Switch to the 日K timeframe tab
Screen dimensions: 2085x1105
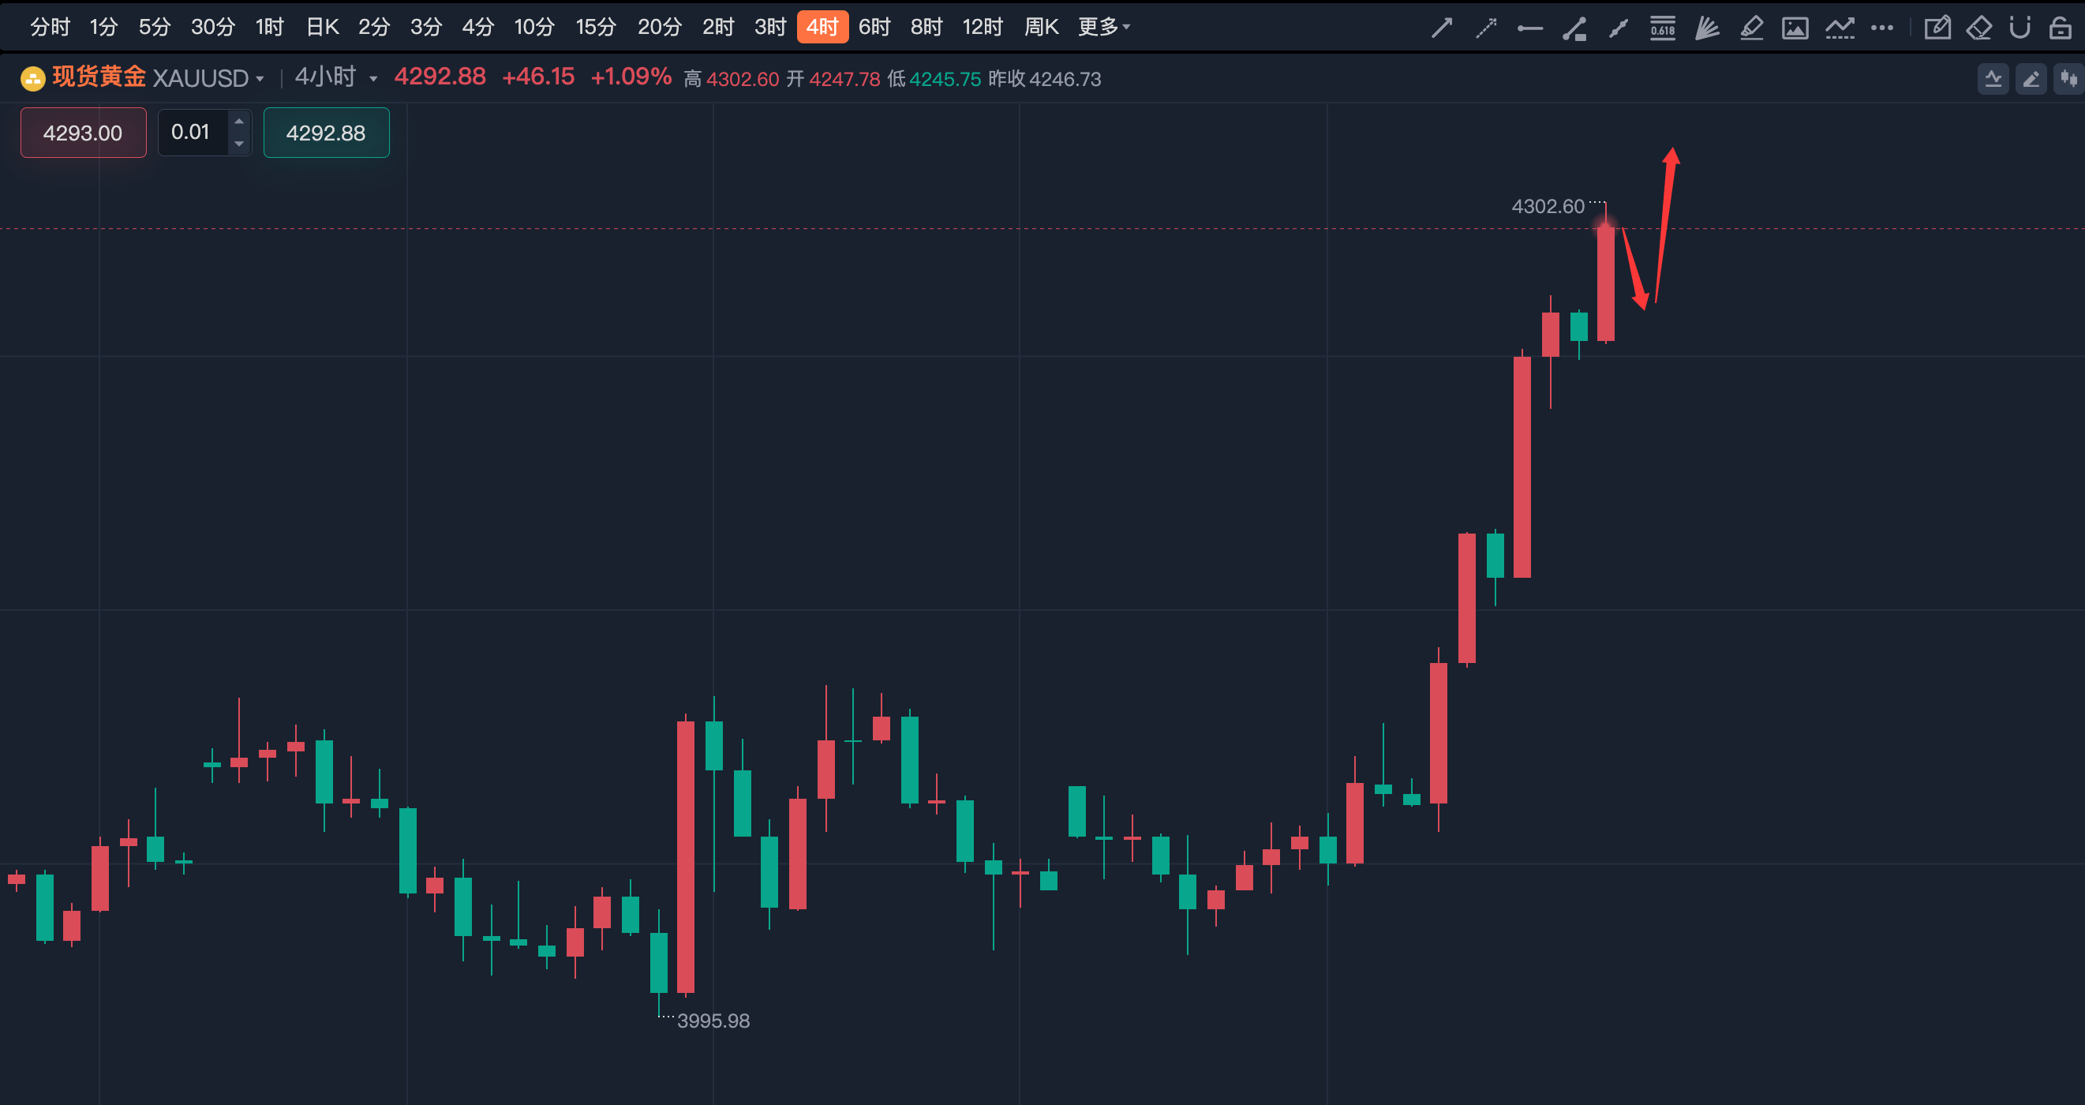[x=322, y=27]
